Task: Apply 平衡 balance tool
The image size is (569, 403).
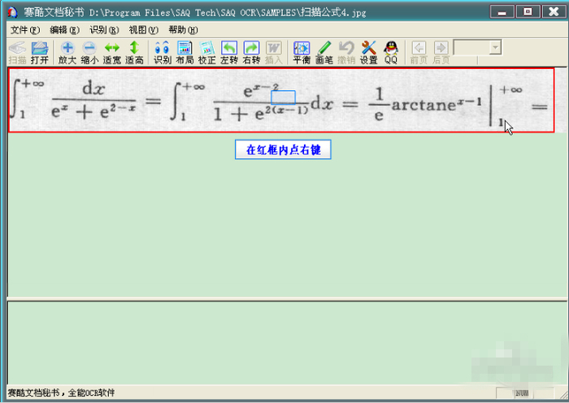Action: (x=302, y=53)
